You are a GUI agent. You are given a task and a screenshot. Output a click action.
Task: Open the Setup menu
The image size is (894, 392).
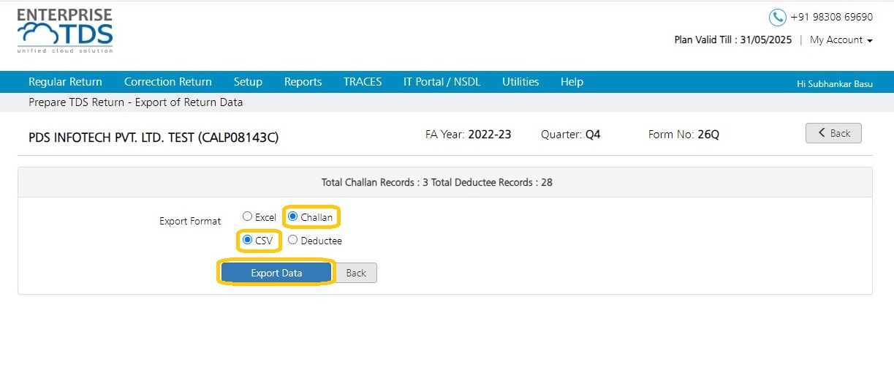coord(248,82)
